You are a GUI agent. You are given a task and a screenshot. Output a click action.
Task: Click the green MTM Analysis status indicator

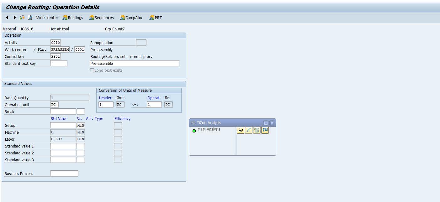(194, 131)
